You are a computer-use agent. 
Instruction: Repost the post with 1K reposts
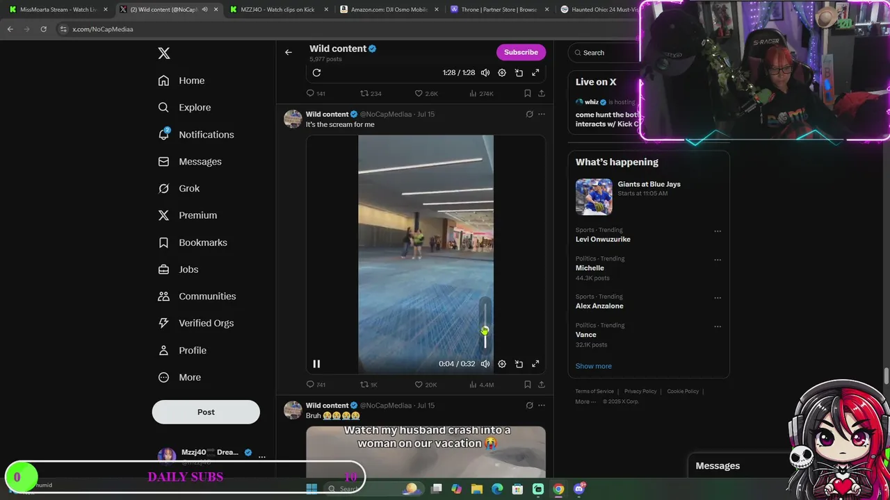(x=369, y=385)
